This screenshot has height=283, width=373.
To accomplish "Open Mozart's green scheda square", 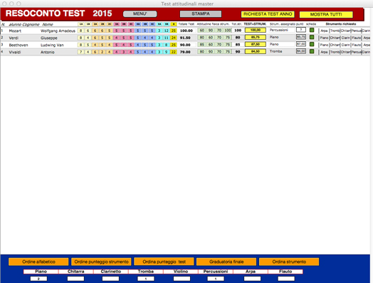I will point(312,30).
